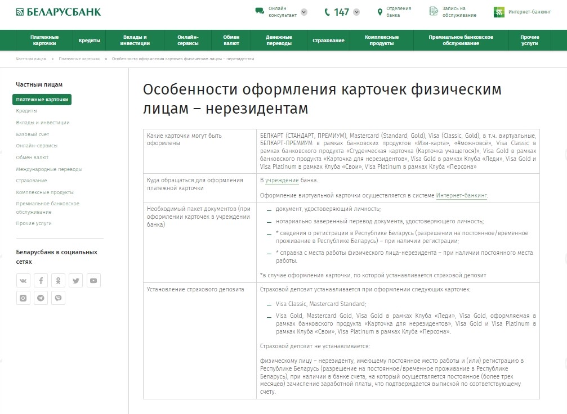Open Обмен валют in the green navigation bar
567x414 pixels.
click(231, 40)
